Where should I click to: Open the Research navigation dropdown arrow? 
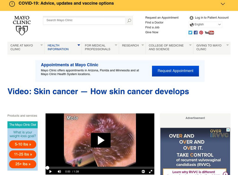tap(142, 45)
